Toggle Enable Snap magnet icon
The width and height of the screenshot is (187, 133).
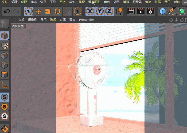click(5, 128)
